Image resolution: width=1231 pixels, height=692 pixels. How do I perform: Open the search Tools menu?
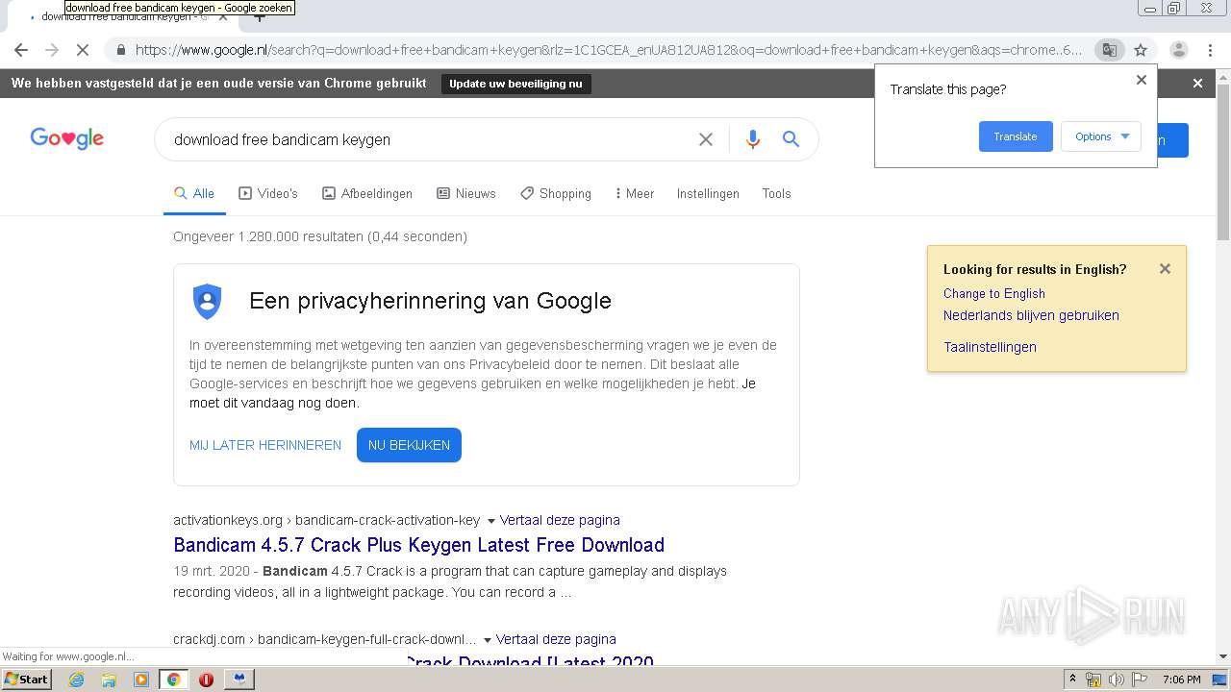click(776, 193)
